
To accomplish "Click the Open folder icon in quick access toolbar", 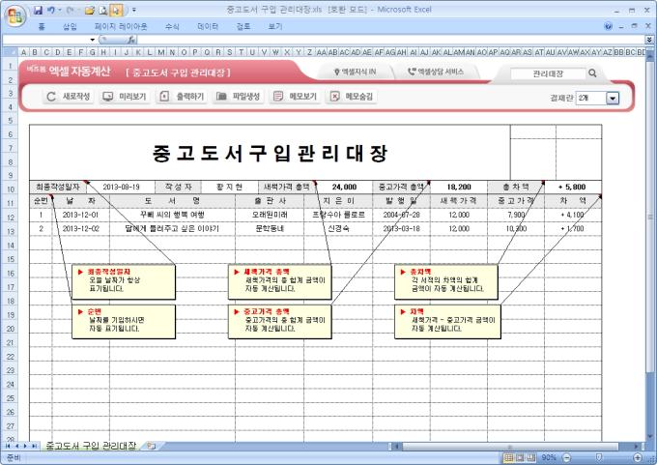I will coord(89,10).
